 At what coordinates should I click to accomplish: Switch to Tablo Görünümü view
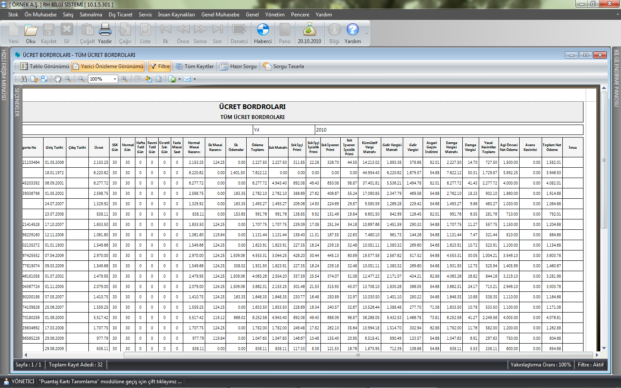pyautogui.click(x=44, y=66)
